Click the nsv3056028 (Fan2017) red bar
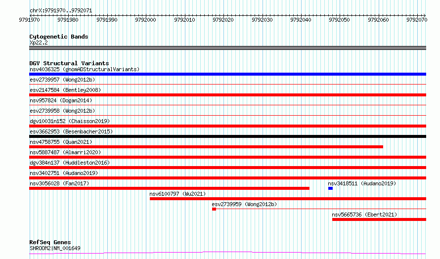The image size is (440, 259). (169, 188)
